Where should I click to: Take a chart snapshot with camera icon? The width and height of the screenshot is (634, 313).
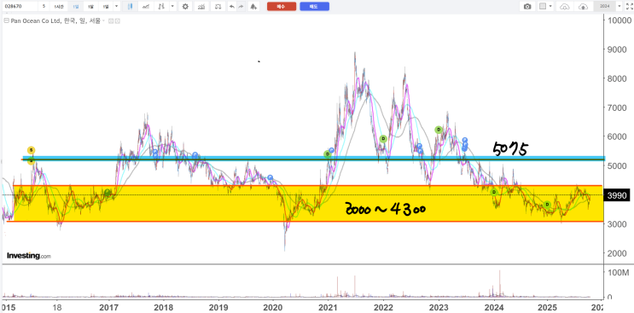tap(527, 7)
